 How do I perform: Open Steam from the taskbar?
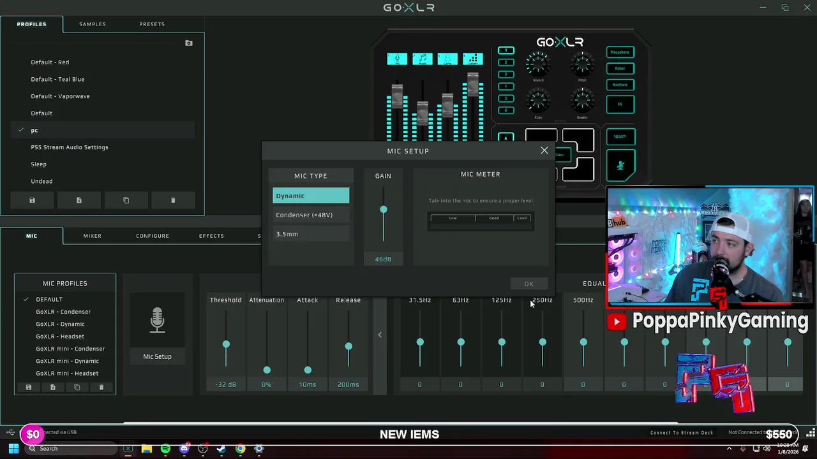coord(221,449)
